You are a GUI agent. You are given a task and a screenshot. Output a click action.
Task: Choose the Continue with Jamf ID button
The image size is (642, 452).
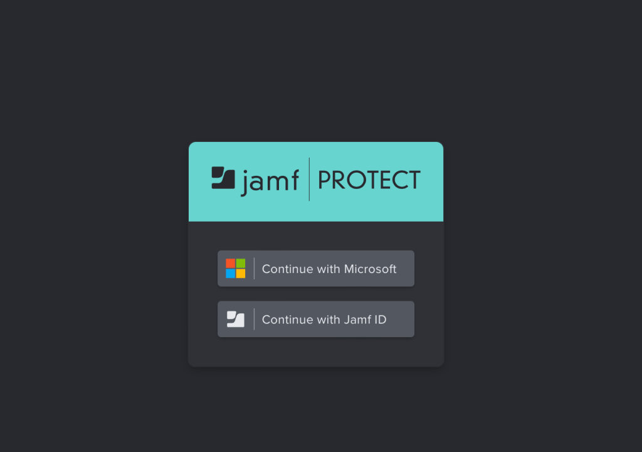pos(316,319)
